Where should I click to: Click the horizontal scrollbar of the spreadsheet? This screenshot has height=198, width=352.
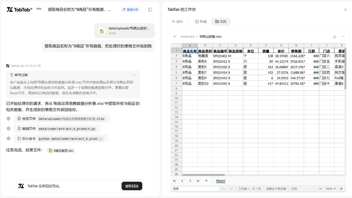point(203,175)
